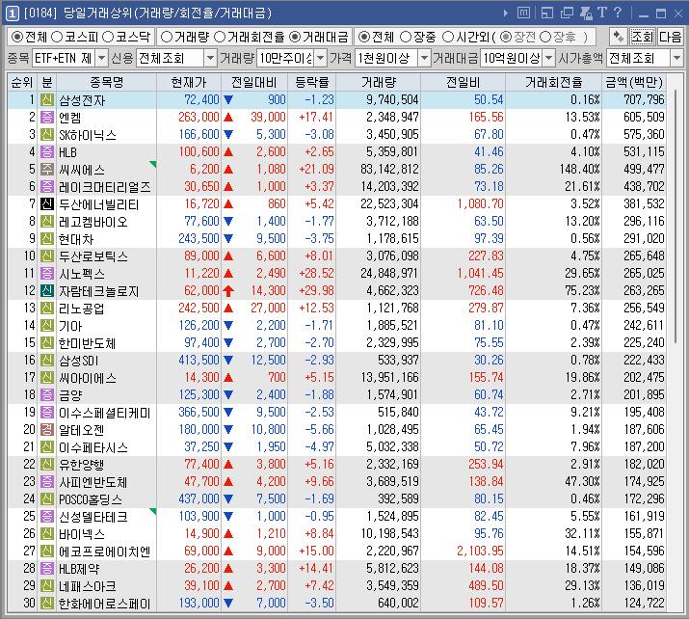This screenshot has width=689, height=619.
Task: Click the 조회 search button
Action: click(x=643, y=37)
